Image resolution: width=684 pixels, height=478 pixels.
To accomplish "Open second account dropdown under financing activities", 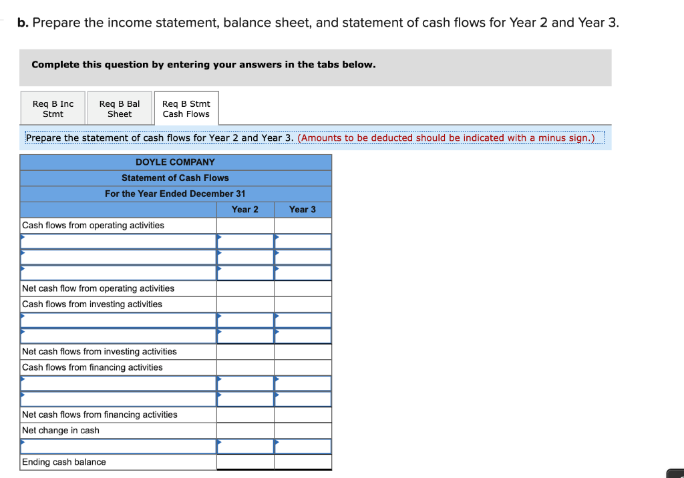I will (118, 398).
